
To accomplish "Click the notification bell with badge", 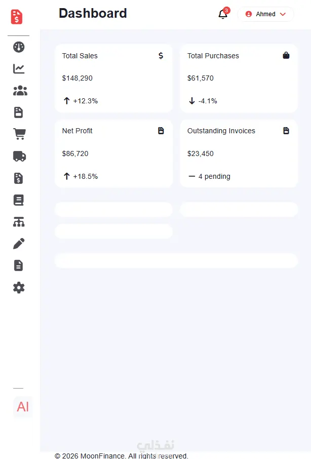I will click(223, 14).
